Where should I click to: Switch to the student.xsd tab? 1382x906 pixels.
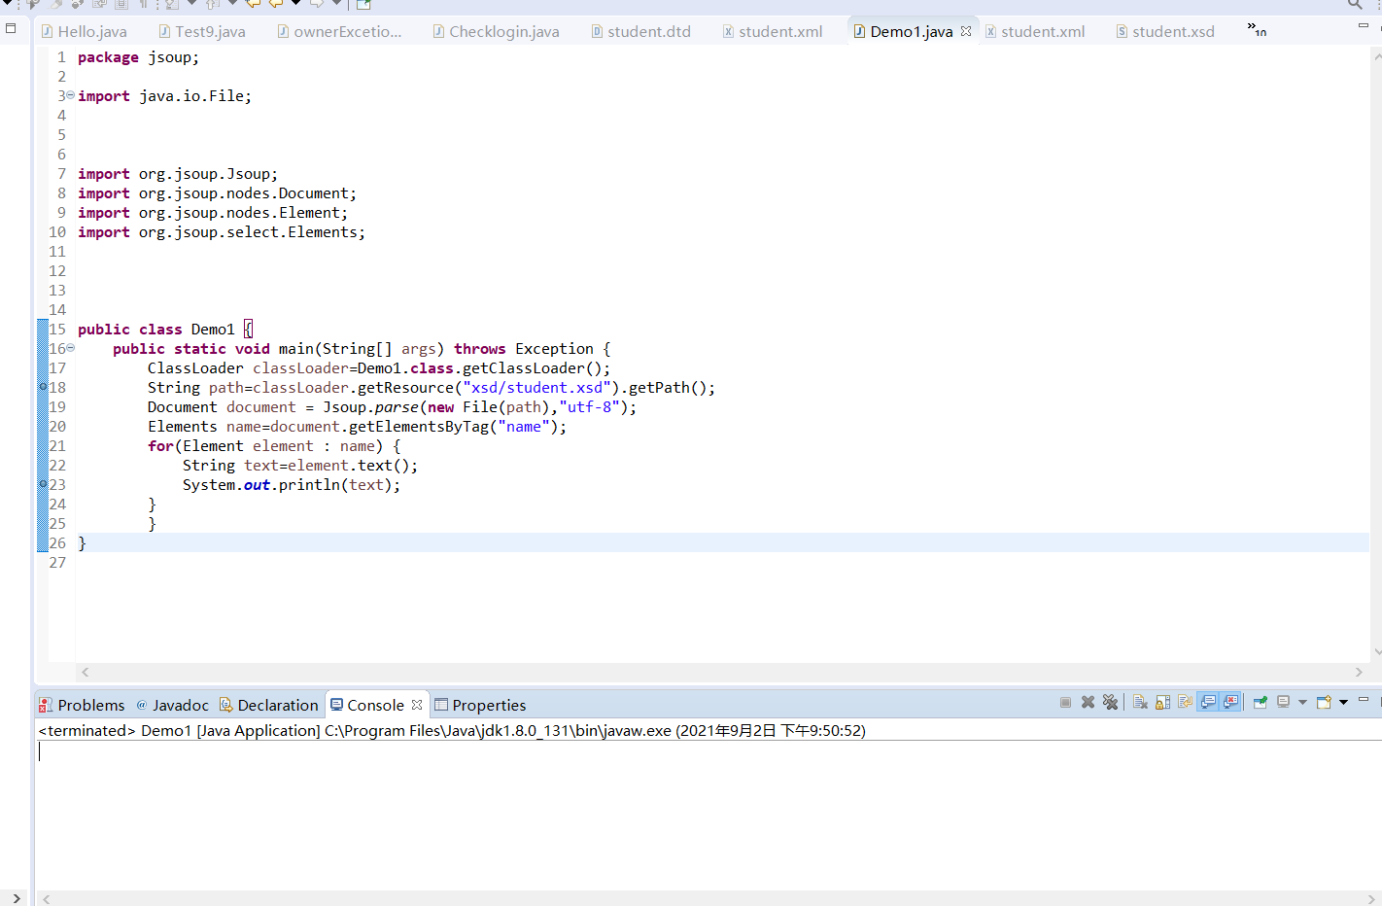pyautogui.click(x=1165, y=31)
